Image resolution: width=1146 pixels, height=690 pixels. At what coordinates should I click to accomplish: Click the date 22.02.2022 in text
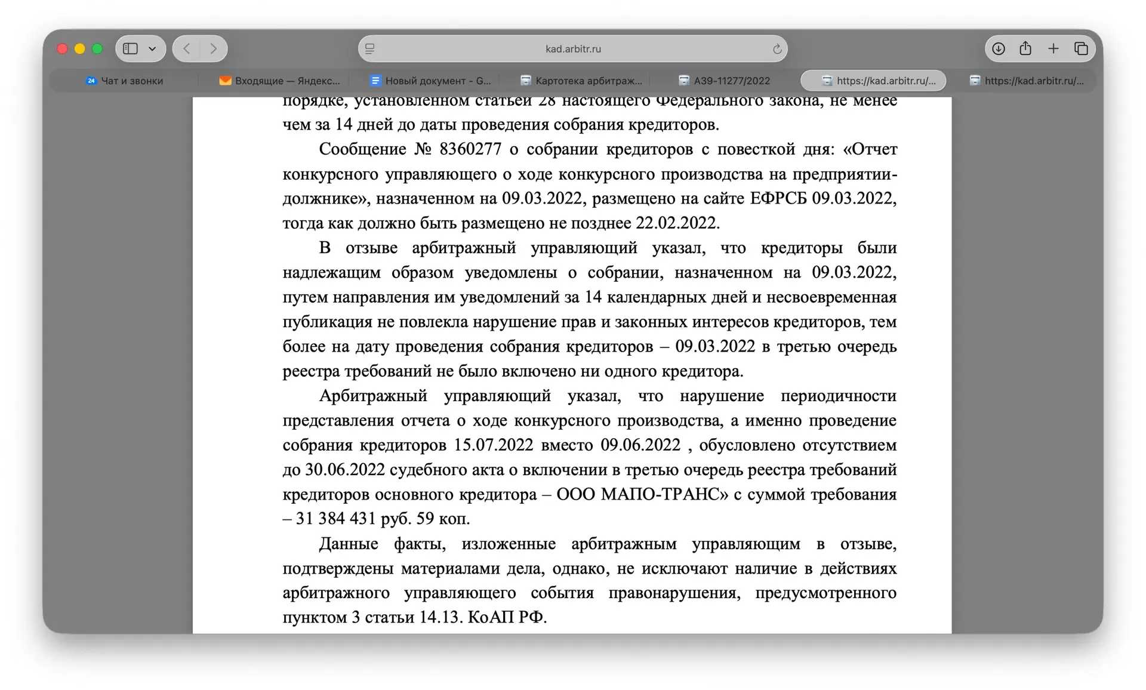coord(675,223)
